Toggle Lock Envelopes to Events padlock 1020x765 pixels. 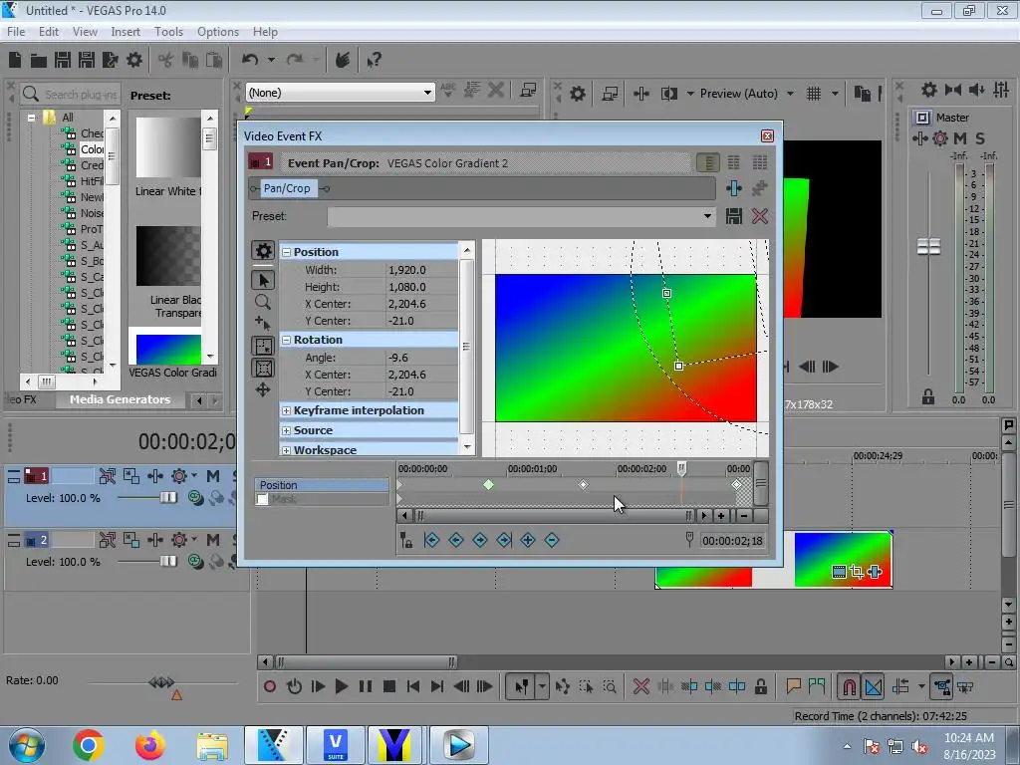(x=760, y=686)
